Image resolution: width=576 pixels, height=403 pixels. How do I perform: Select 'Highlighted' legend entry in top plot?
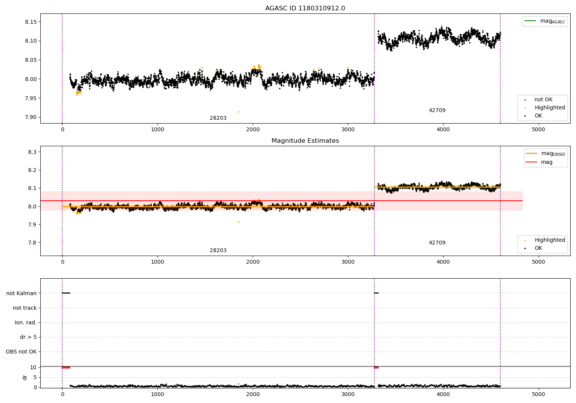tap(550, 108)
